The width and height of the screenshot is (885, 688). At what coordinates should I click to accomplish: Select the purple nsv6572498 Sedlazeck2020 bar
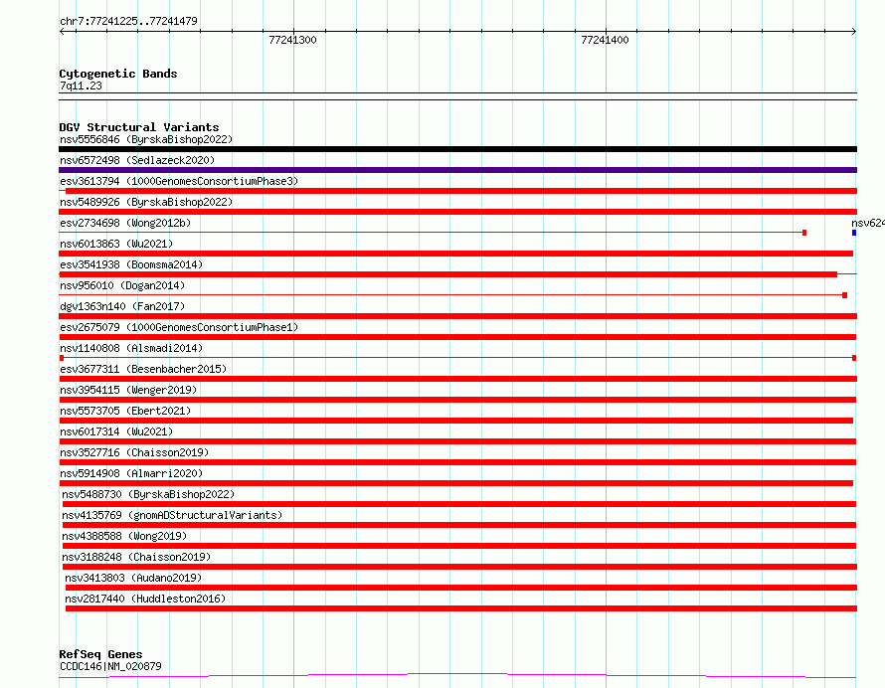[x=457, y=170]
